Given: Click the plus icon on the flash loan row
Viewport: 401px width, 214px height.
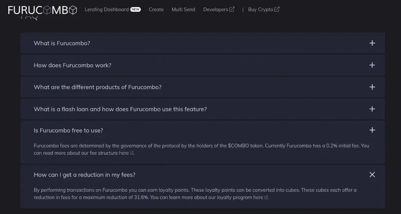Looking at the screenshot, I should coord(372,109).
